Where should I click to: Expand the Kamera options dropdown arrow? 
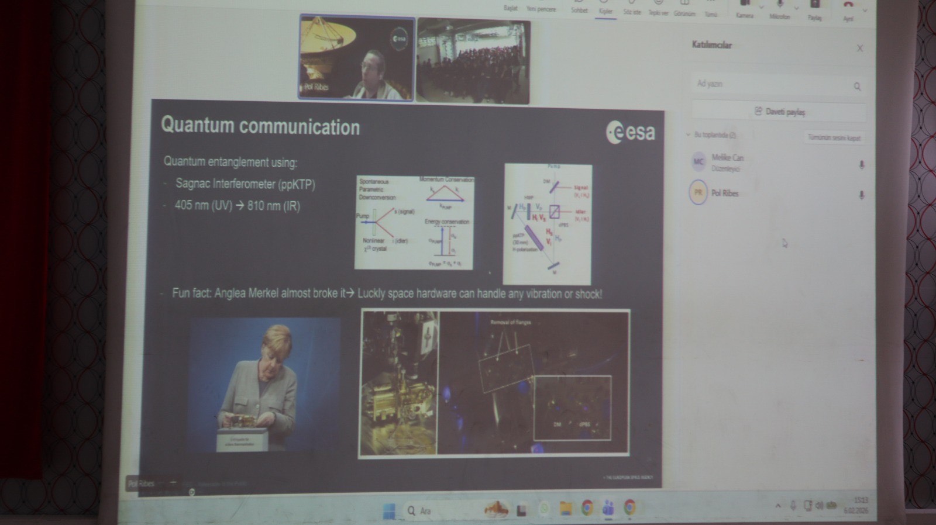point(761,7)
